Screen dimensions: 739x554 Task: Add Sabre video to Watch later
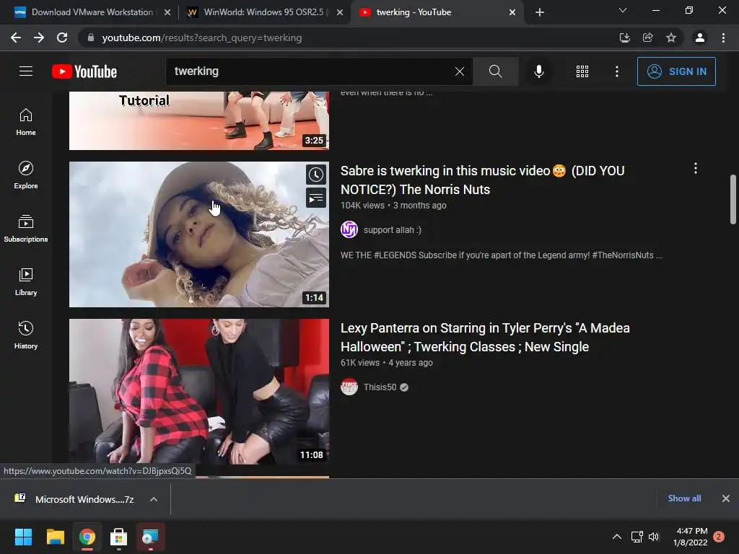coord(316,175)
